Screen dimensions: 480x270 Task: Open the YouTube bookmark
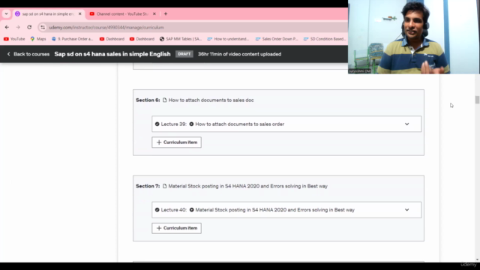(x=14, y=39)
